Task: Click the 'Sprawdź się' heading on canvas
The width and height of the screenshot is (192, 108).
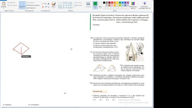Action: click(x=97, y=91)
